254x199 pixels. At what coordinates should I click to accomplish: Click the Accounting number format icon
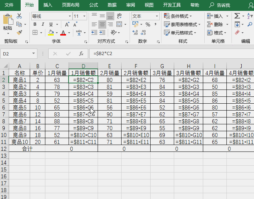[135, 24]
